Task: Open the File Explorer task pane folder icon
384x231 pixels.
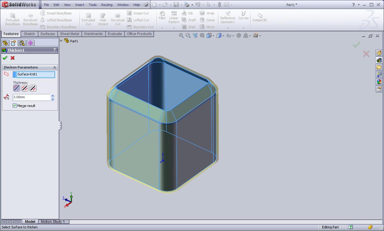Action: click(x=379, y=67)
